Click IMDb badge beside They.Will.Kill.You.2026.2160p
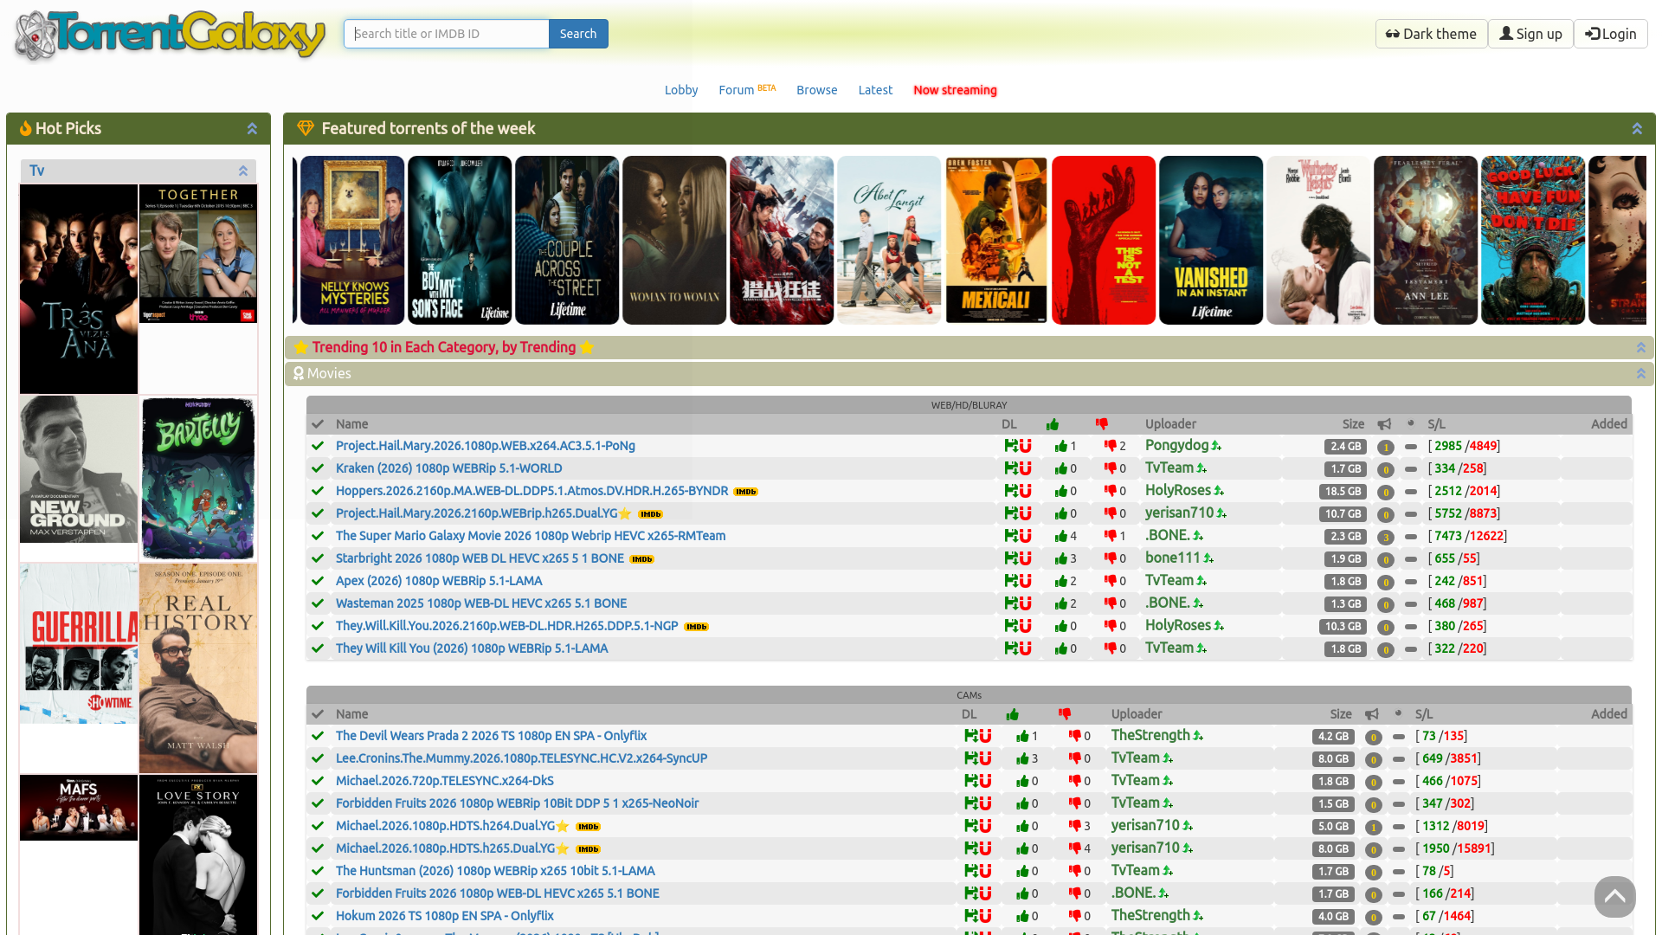Image resolution: width=1662 pixels, height=935 pixels. point(696,627)
